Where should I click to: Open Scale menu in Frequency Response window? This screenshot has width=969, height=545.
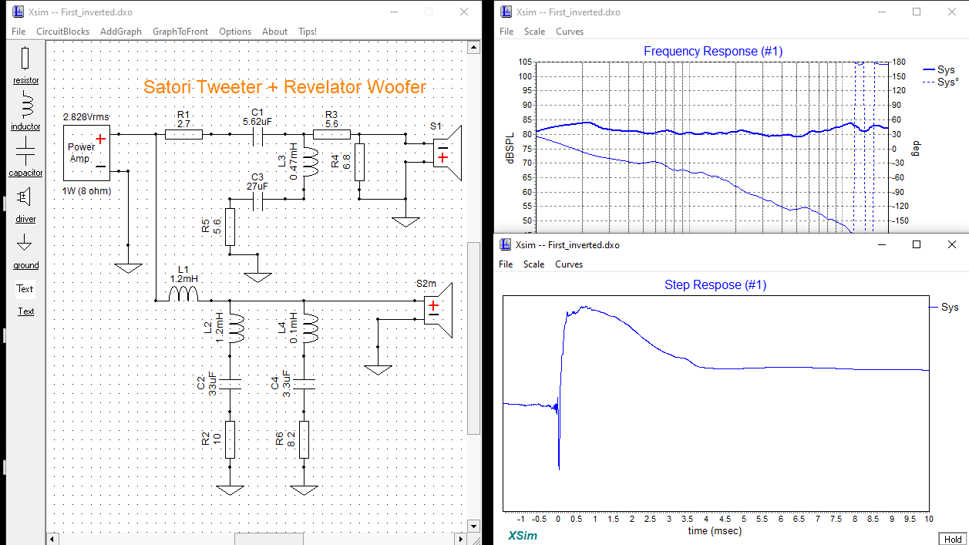coord(534,32)
